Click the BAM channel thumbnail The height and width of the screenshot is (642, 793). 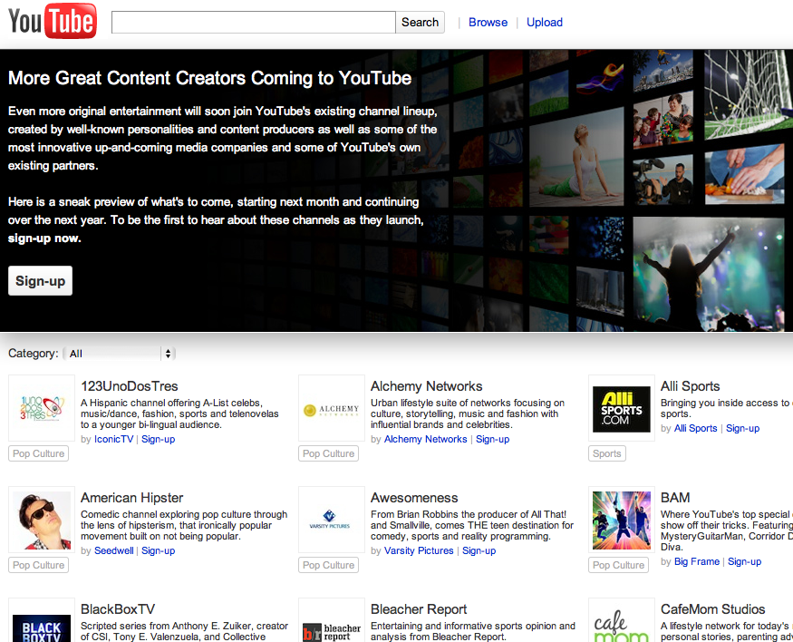[621, 520]
